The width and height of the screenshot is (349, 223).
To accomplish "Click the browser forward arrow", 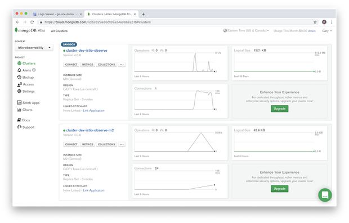I will coord(25,22).
